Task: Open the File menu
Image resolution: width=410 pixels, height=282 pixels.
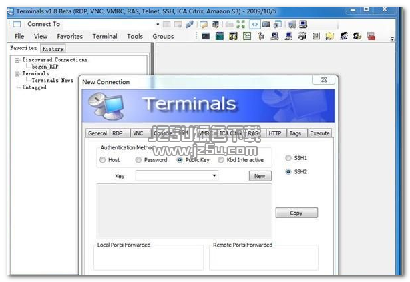Action: [19, 36]
